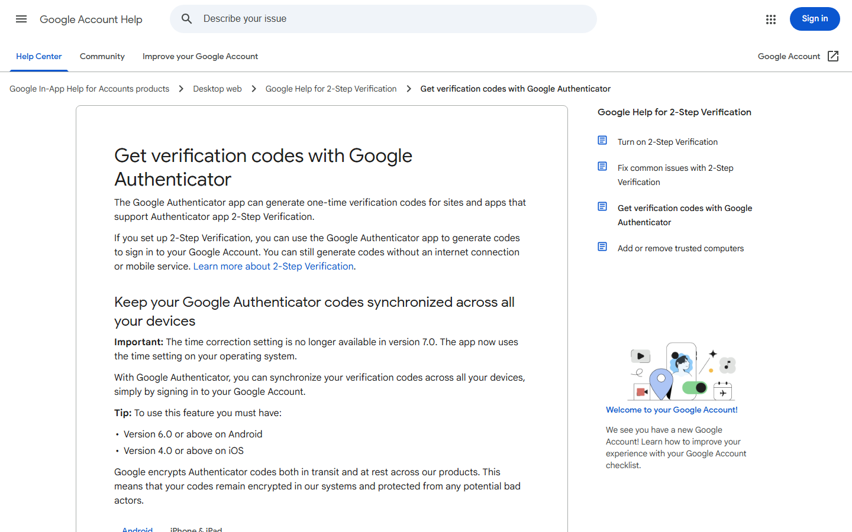Click the Keep your Google Authenticator codes synchronized heading
The height and width of the screenshot is (532, 852).
point(314,312)
